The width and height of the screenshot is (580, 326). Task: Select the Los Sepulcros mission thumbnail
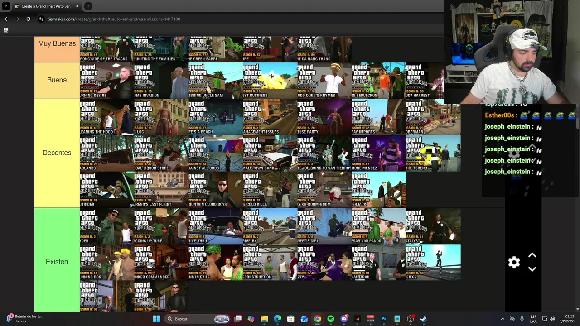[379, 81]
